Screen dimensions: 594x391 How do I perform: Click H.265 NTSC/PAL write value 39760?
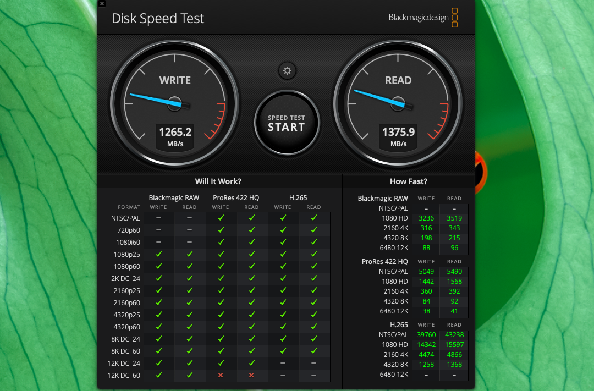tap(426, 335)
